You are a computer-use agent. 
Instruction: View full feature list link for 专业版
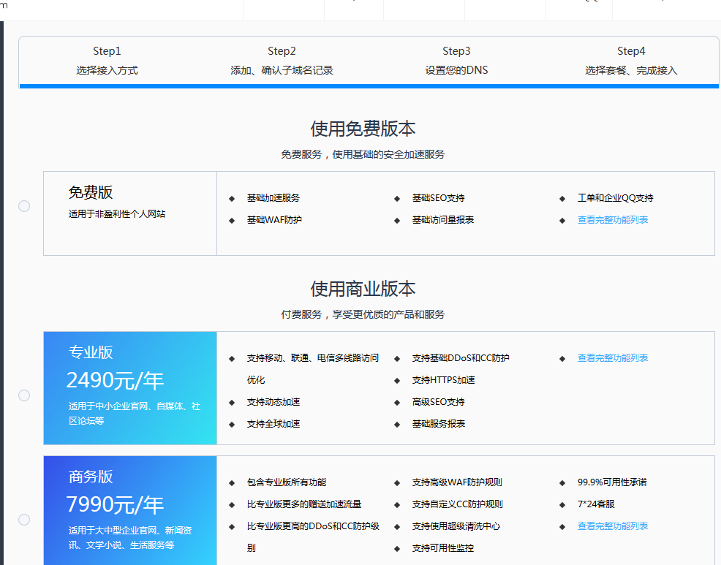[612, 358]
